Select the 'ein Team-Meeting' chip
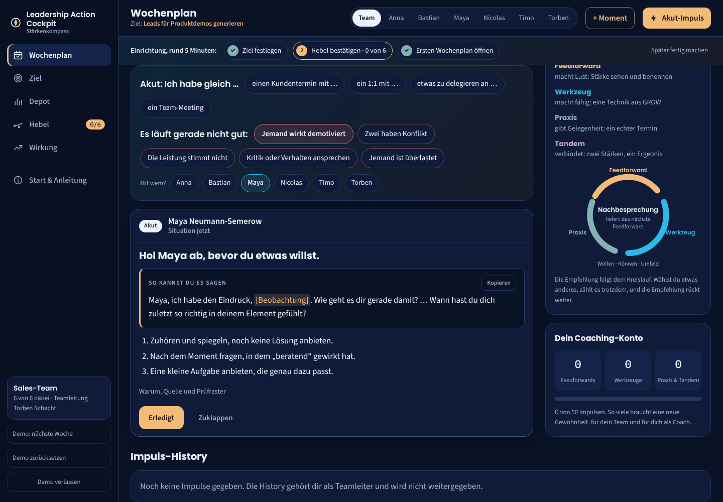The width and height of the screenshot is (723, 502). [175, 108]
